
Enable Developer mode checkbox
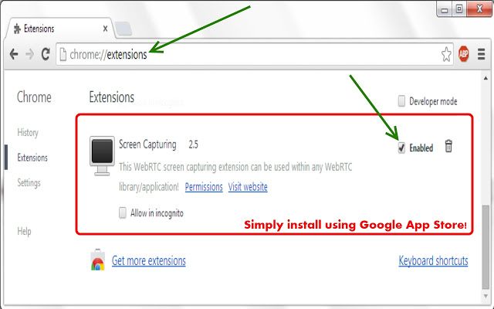[401, 101]
